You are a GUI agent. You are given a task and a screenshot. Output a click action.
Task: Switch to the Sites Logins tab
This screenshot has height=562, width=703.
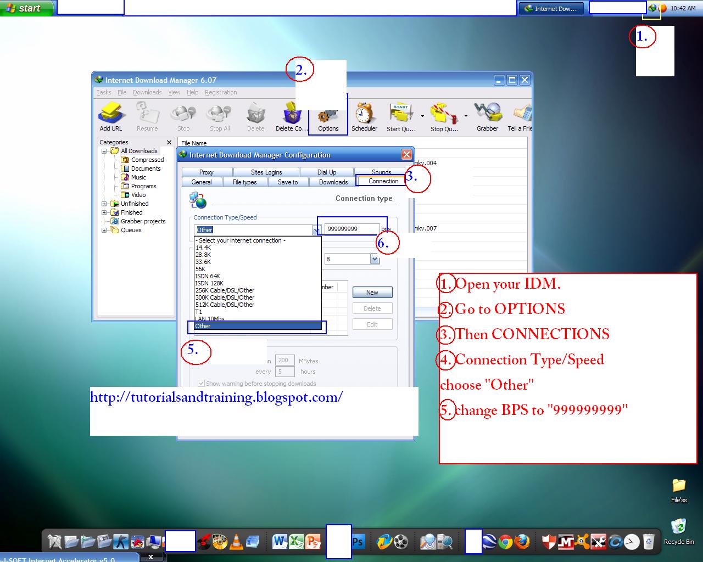tap(266, 172)
